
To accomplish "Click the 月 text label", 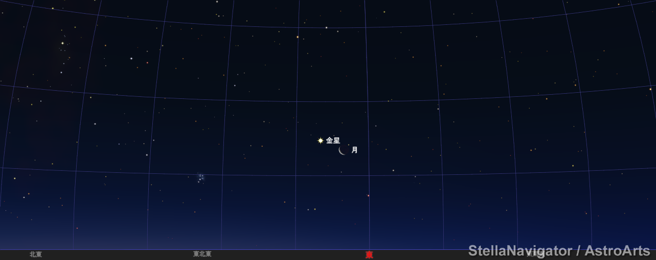I will pyautogui.click(x=354, y=150).
